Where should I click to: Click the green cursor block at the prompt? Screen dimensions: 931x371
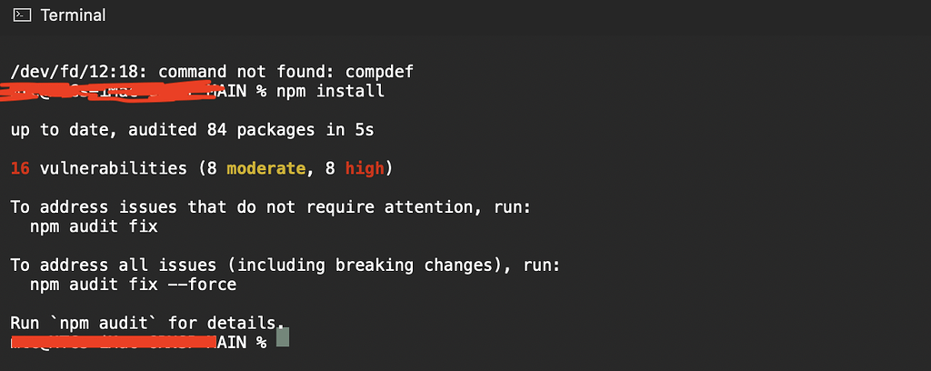(x=283, y=337)
